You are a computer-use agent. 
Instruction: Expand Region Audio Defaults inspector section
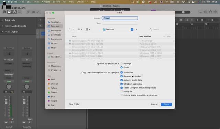2,26
